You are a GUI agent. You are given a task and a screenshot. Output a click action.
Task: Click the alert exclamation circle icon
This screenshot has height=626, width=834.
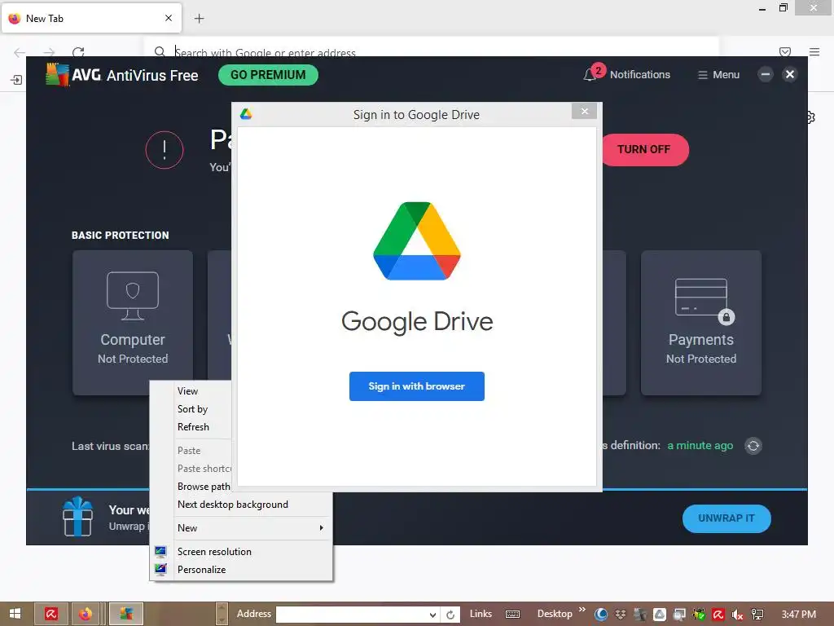click(x=165, y=150)
